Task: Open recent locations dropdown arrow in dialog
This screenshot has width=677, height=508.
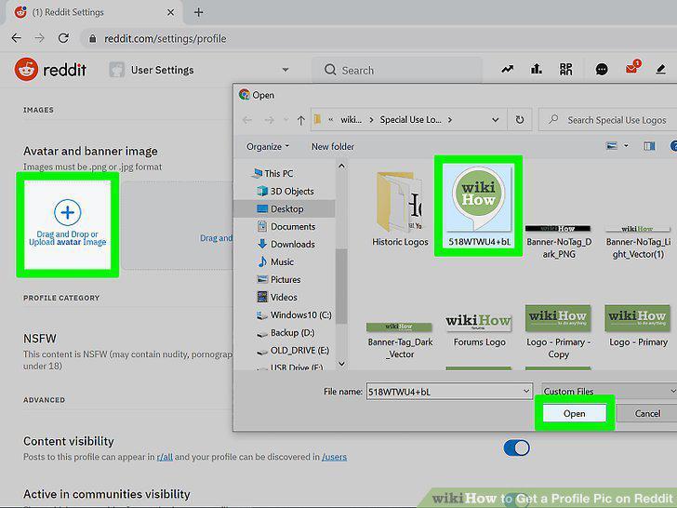Action: pyautogui.click(x=285, y=120)
